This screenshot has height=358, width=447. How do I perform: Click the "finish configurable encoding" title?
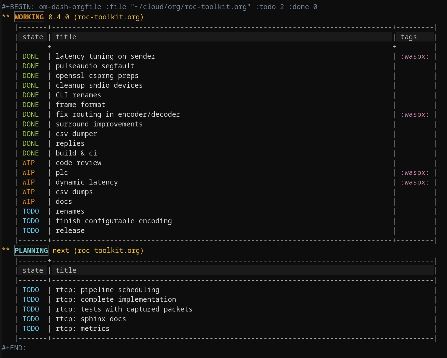pyautogui.click(x=114, y=221)
